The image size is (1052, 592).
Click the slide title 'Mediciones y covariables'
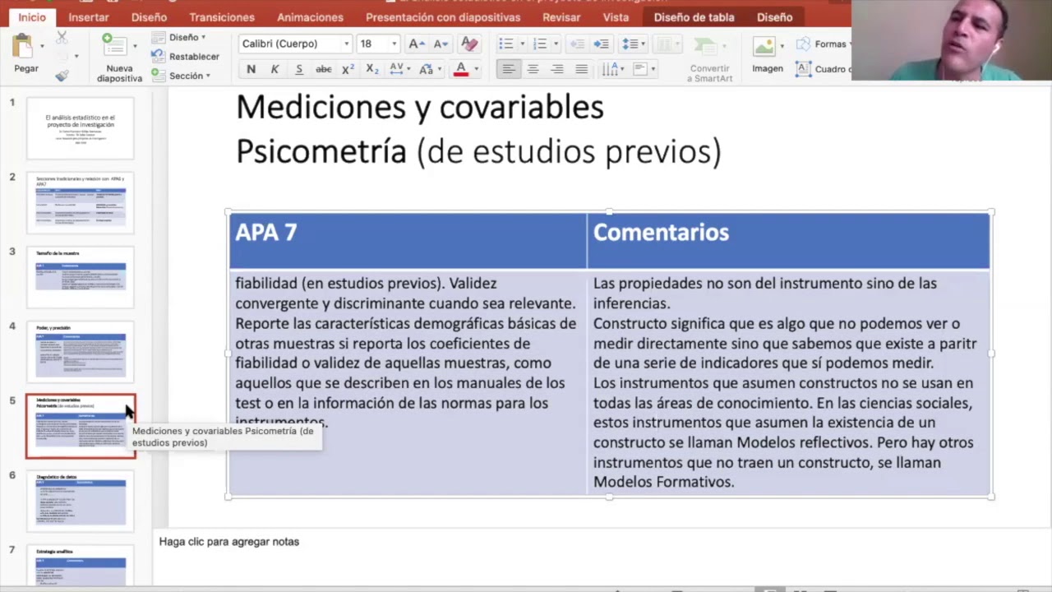coord(420,107)
